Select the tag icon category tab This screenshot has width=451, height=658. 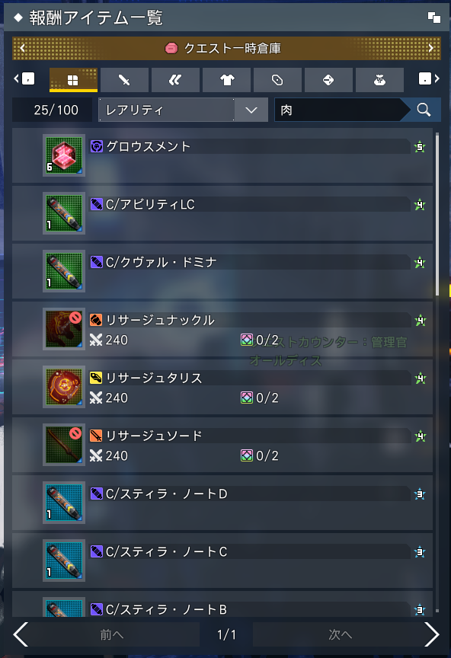coord(277,80)
